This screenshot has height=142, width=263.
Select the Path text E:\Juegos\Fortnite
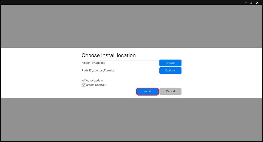(102, 71)
